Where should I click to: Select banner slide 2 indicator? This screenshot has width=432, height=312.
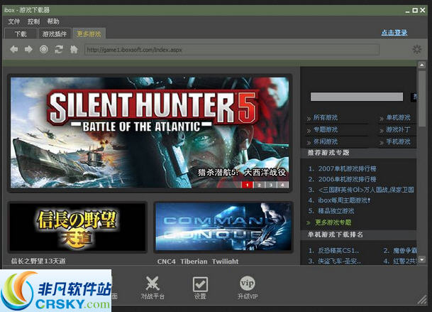(259, 185)
